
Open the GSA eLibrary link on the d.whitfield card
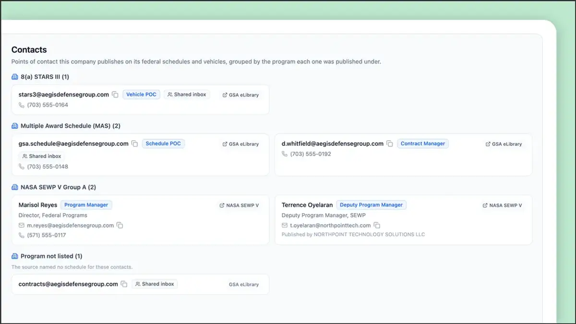[x=504, y=144]
